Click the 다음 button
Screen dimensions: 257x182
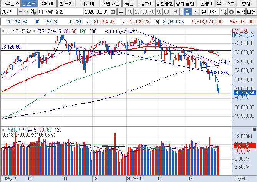tap(251, 12)
